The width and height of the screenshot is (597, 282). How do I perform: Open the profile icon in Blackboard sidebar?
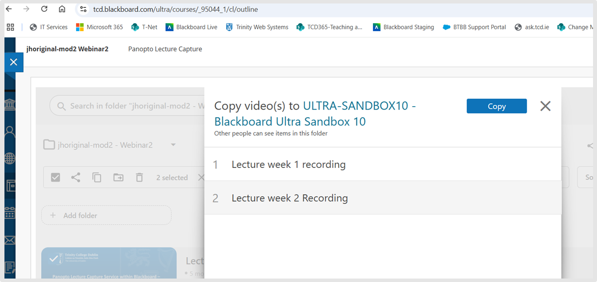pos(9,132)
